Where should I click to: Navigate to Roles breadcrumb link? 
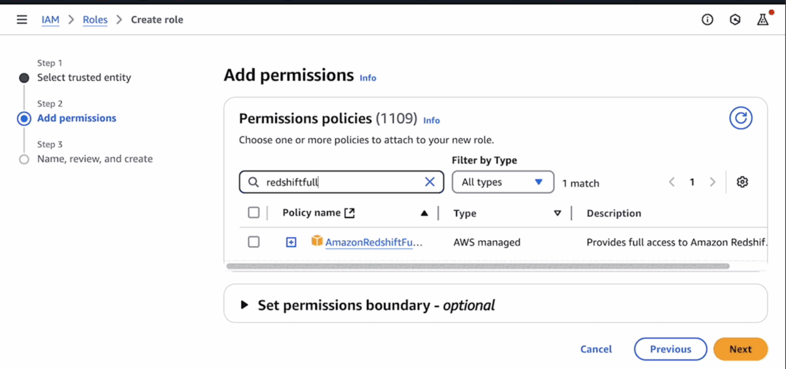tap(95, 20)
